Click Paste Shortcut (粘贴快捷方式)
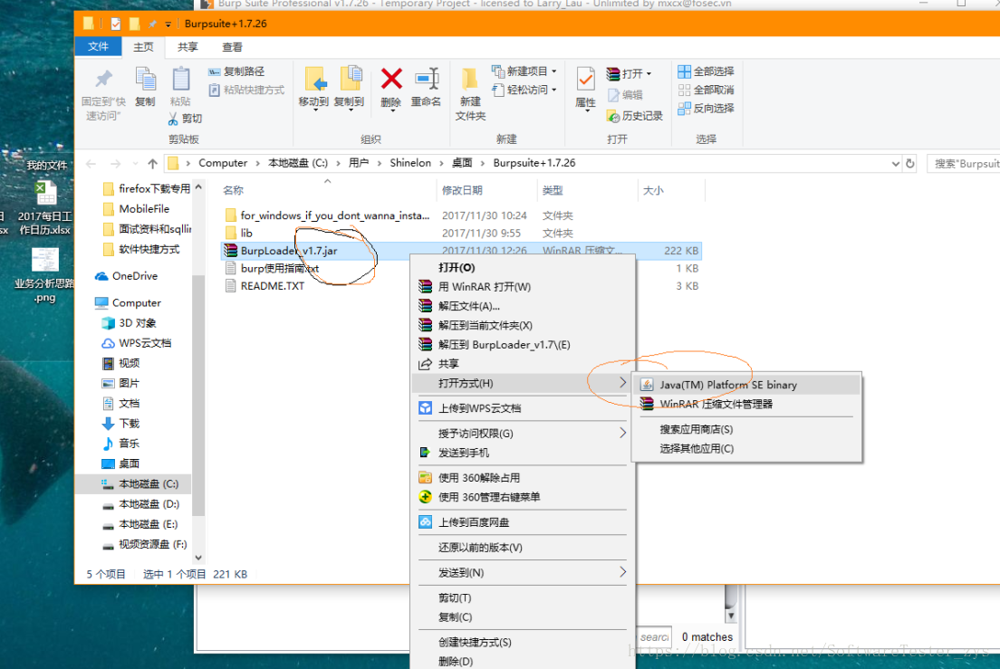 tap(246, 90)
